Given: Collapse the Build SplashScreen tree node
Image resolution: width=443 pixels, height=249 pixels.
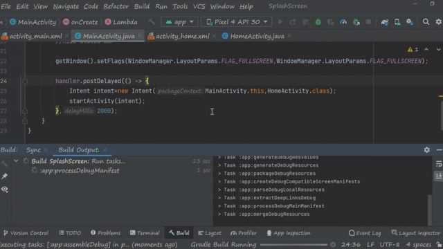Looking at the screenshot, I should [x=16, y=161].
